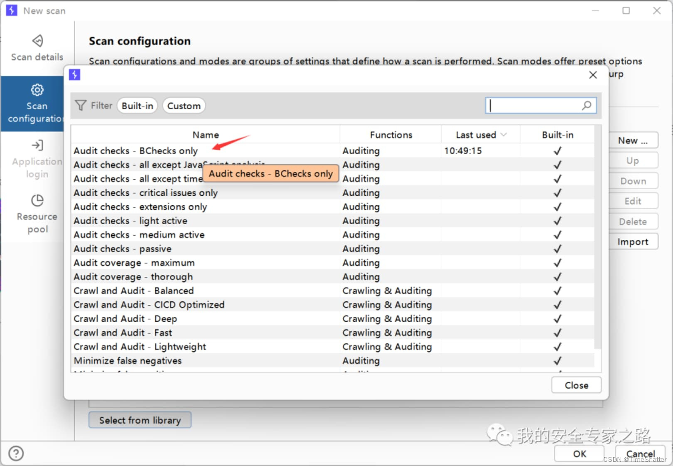Select Crawl and Audit - Deep
The image size is (673, 466).
click(x=332, y=318)
